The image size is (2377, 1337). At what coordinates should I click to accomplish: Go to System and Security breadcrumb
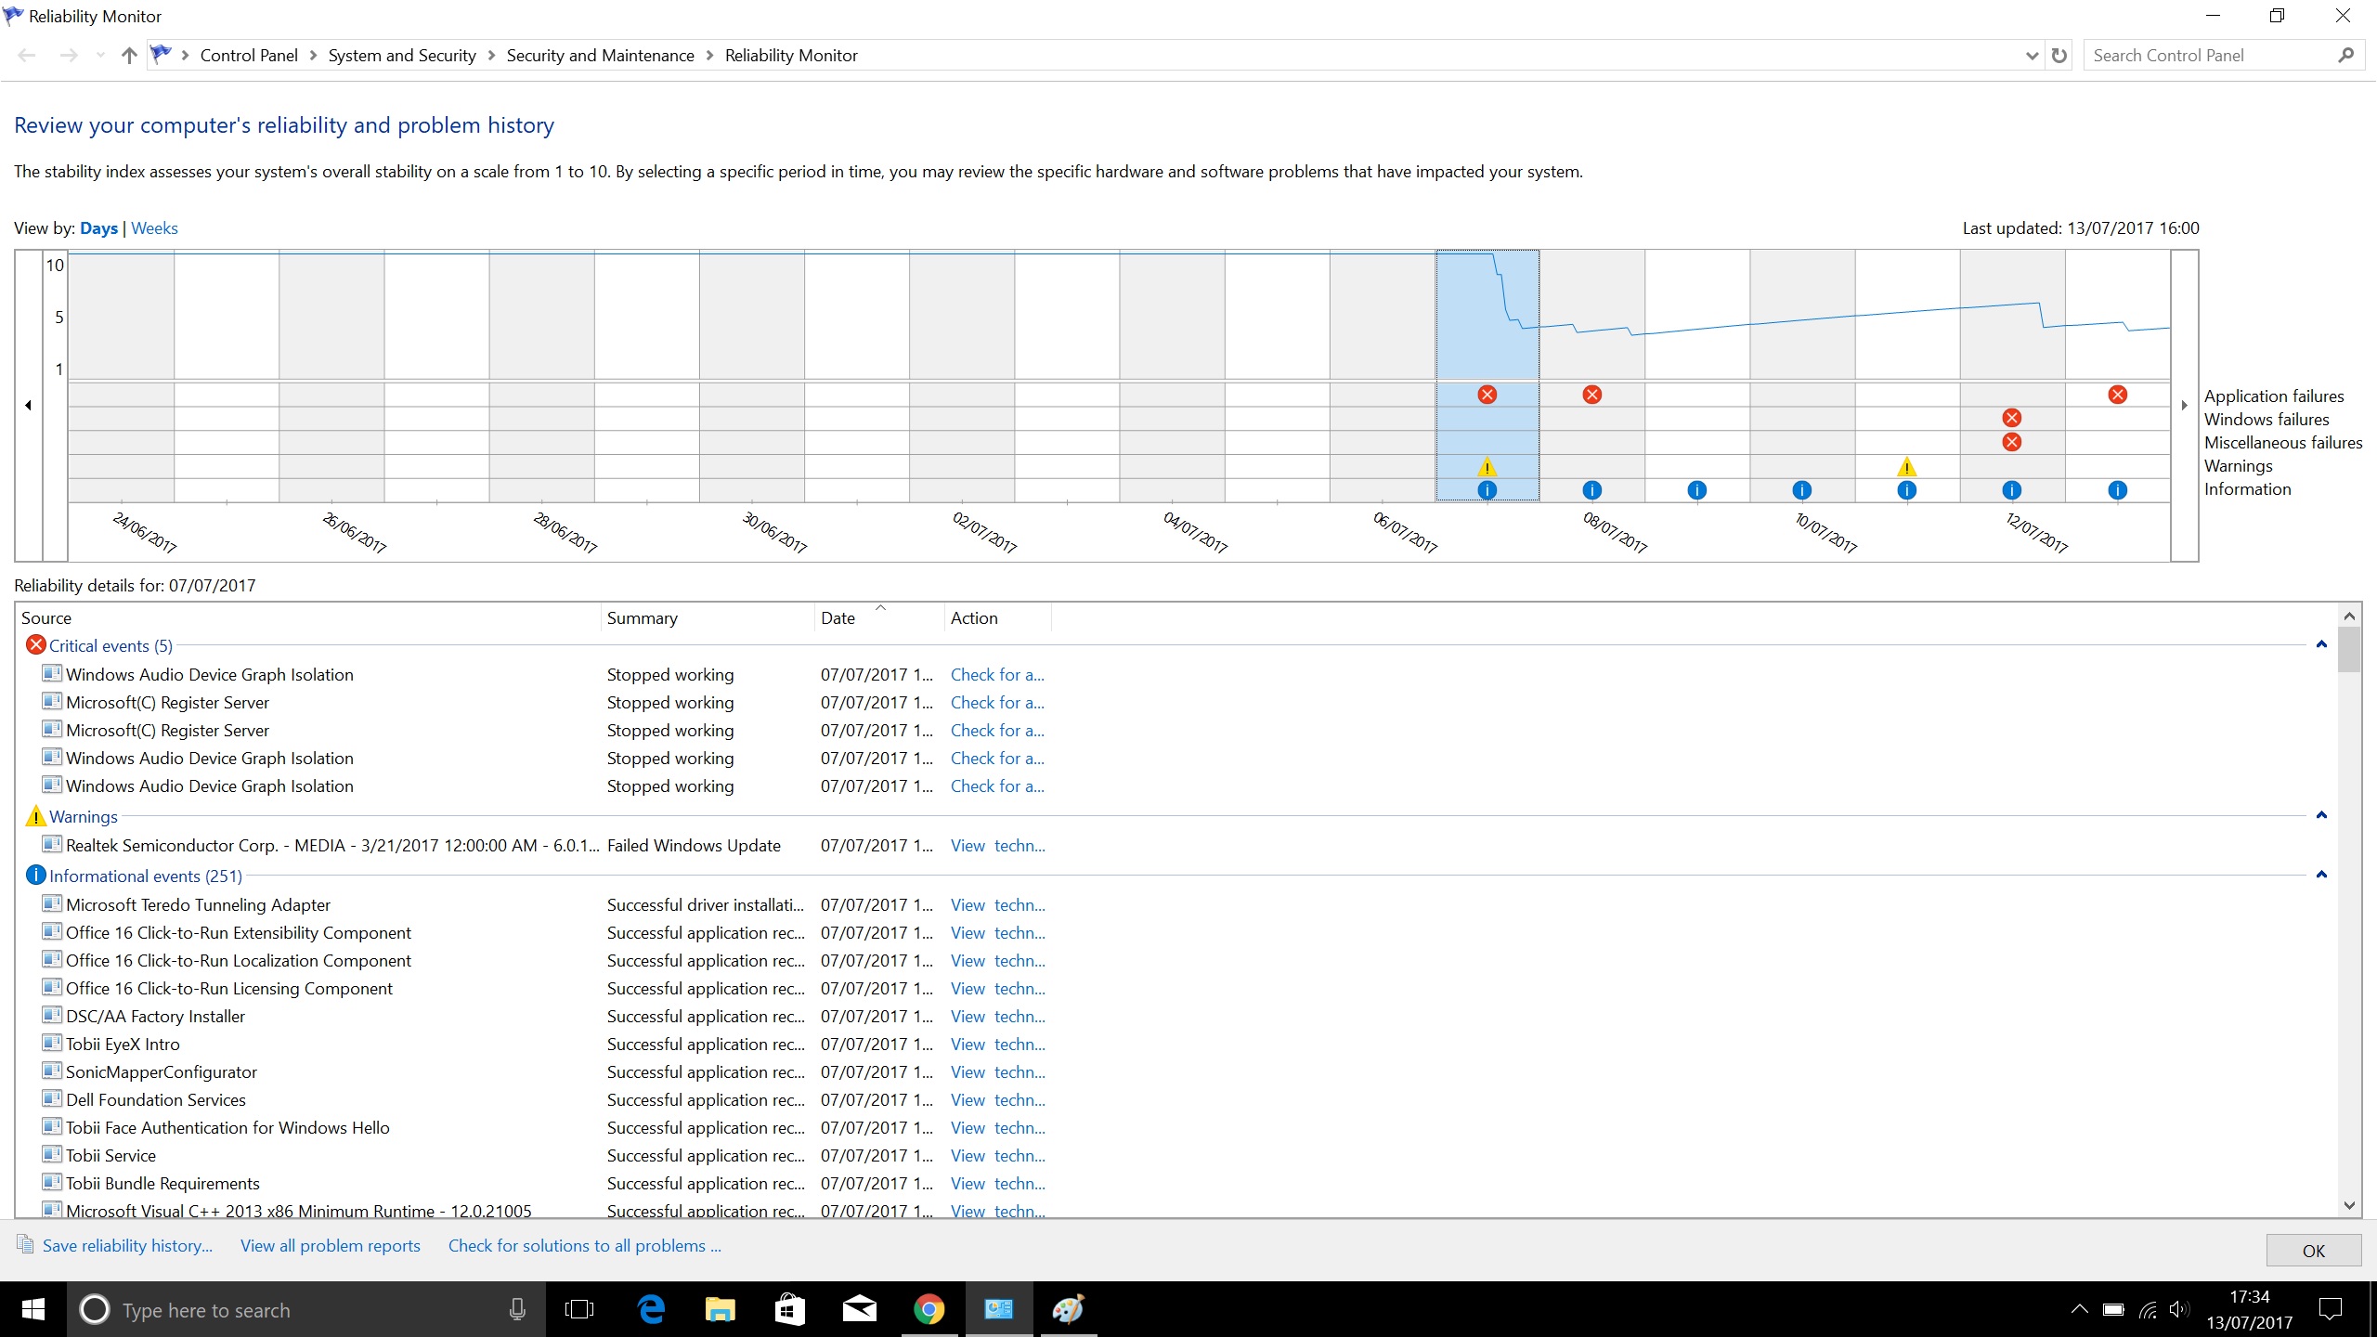[x=402, y=56]
